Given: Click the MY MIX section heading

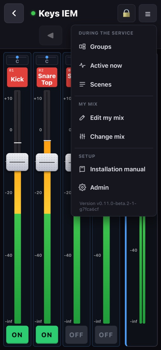Looking at the screenshot, I should (x=88, y=104).
